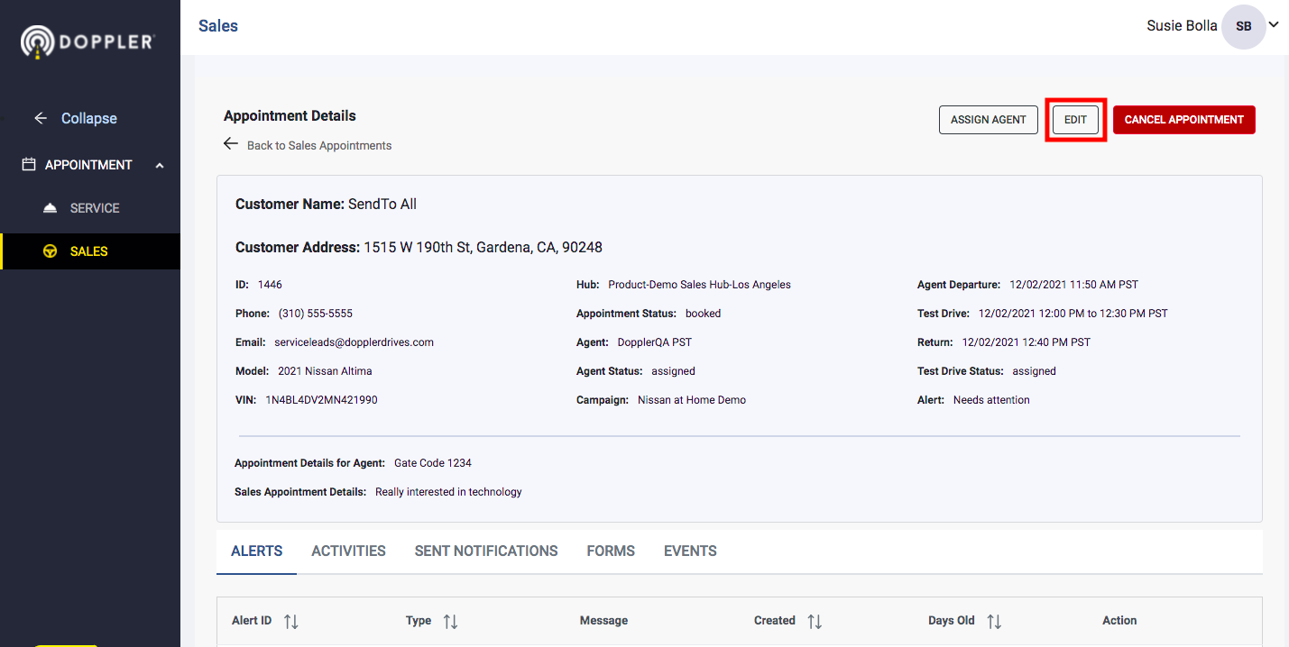The width and height of the screenshot is (1289, 647).
Task: Sort by Type column arrows
Action: pyautogui.click(x=450, y=621)
